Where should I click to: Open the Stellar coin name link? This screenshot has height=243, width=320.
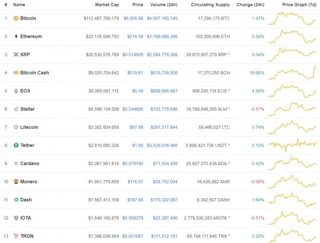coord(28,109)
